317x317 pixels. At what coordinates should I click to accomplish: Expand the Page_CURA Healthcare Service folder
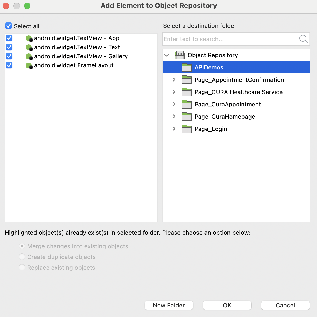[x=174, y=92]
